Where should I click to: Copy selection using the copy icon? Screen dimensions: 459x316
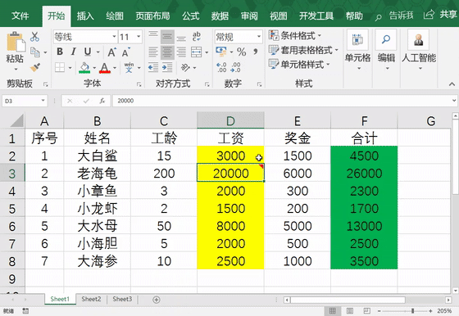[35, 52]
